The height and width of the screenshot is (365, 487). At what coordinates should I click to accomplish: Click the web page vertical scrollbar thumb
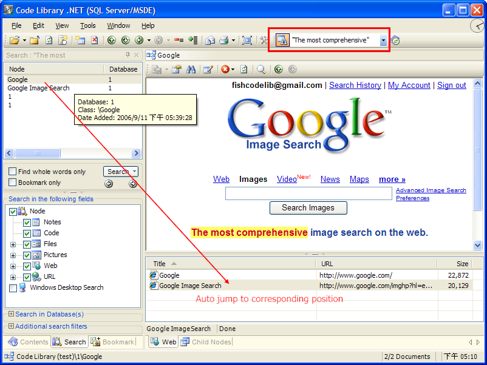[478, 150]
